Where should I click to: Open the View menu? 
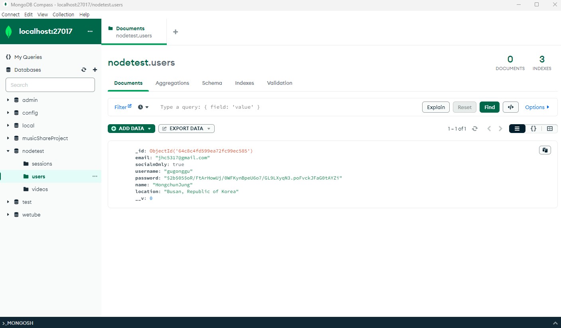pos(43,14)
